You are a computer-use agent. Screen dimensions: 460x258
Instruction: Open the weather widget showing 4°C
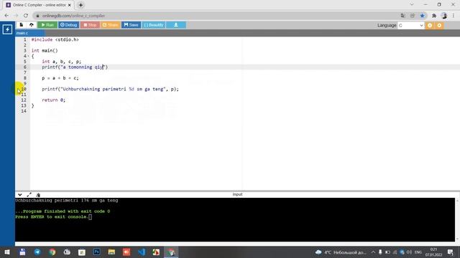341,252
